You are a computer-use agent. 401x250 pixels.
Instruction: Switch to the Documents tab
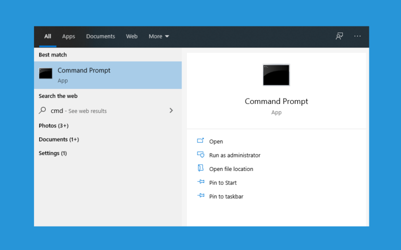[x=101, y=36]
